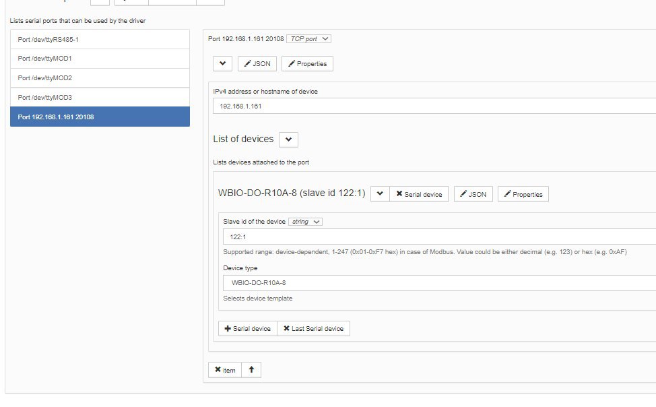Click the WBIO-DO-R10A-8 (slave id 122:1) heading

[292, 193]
